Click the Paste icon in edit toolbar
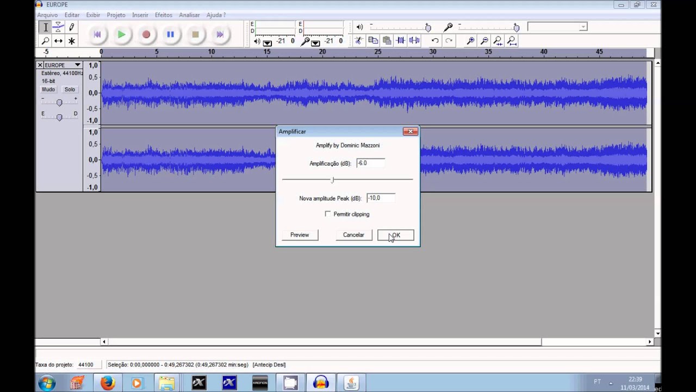 387,41
